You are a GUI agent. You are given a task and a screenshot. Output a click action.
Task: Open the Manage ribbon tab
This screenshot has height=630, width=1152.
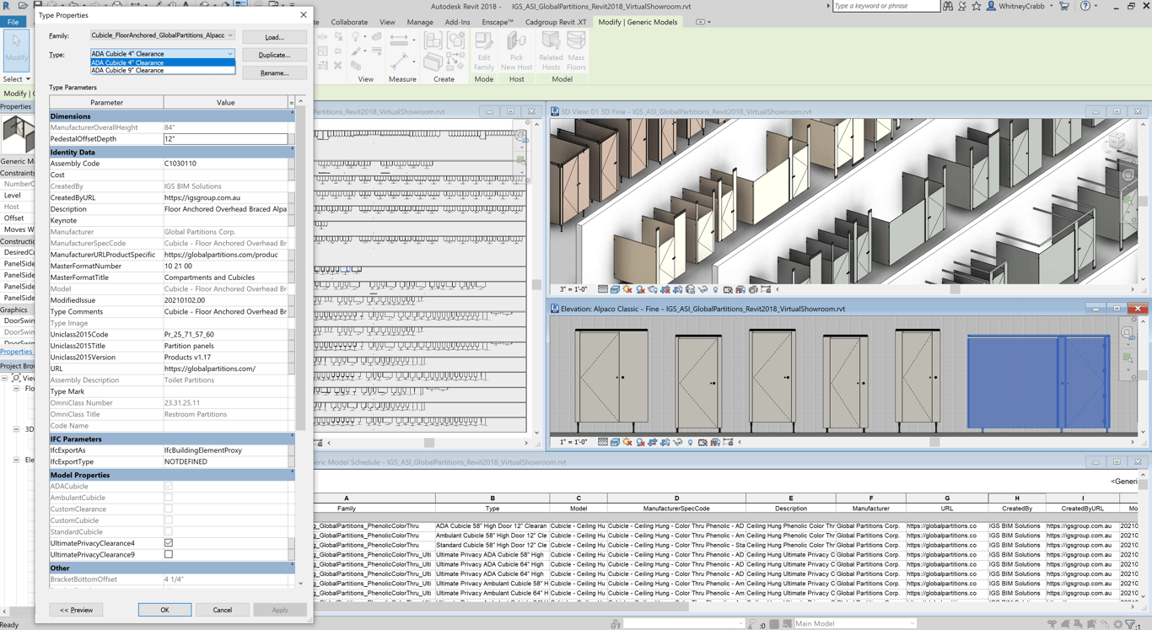point(419,22)
